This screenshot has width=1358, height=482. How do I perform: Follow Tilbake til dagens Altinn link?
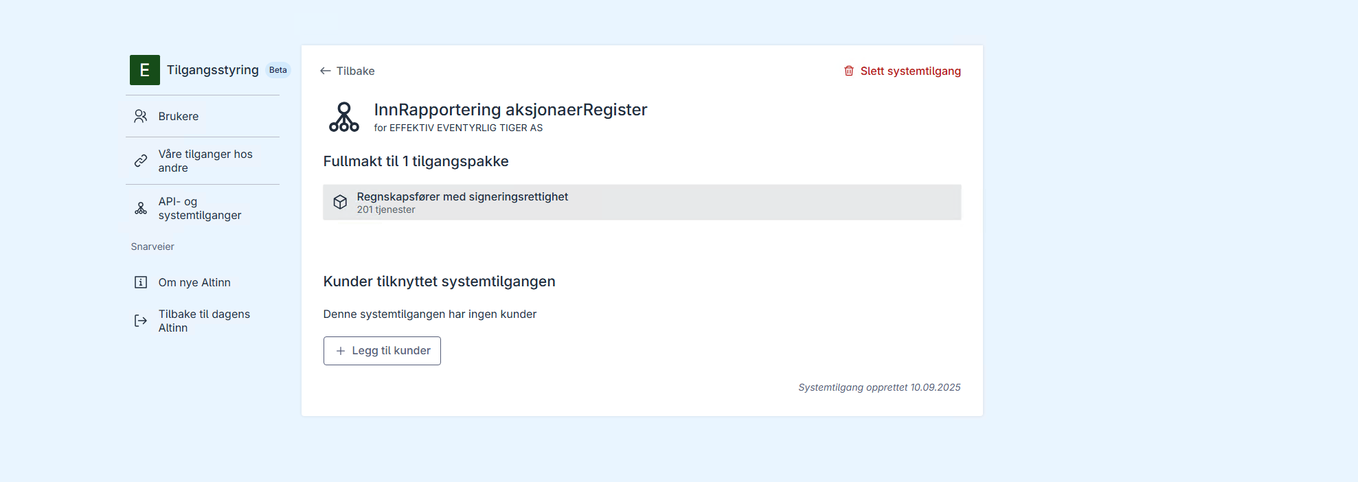204,321
